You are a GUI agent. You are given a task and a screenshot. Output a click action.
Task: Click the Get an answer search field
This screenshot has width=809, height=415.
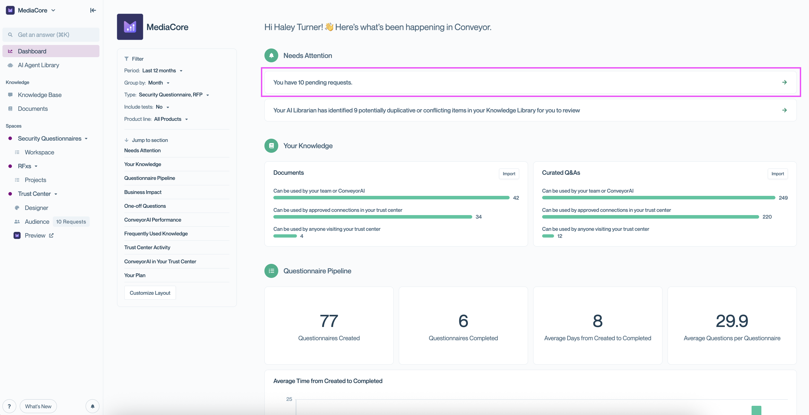coord(51,35)
